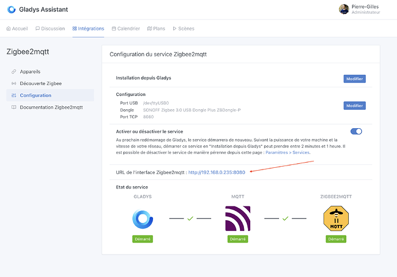Open Documentation Zigbee2mqtt sidebar entry
Screen dimensions: 397x277
[x=51, y=107]
